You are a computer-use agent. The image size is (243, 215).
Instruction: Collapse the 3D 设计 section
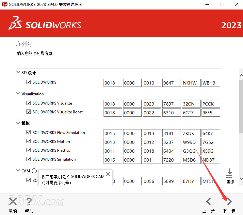18,73
